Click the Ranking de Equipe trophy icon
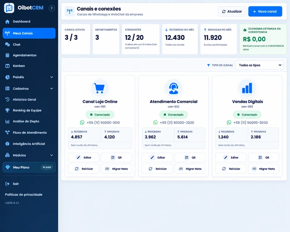Screen dimensions: 290x232 pyautogui.click(x=7, y=110)
